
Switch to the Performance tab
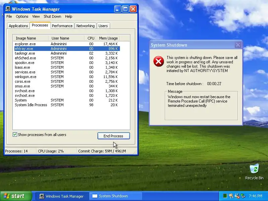pyautogui.click(x=62, y=26)
